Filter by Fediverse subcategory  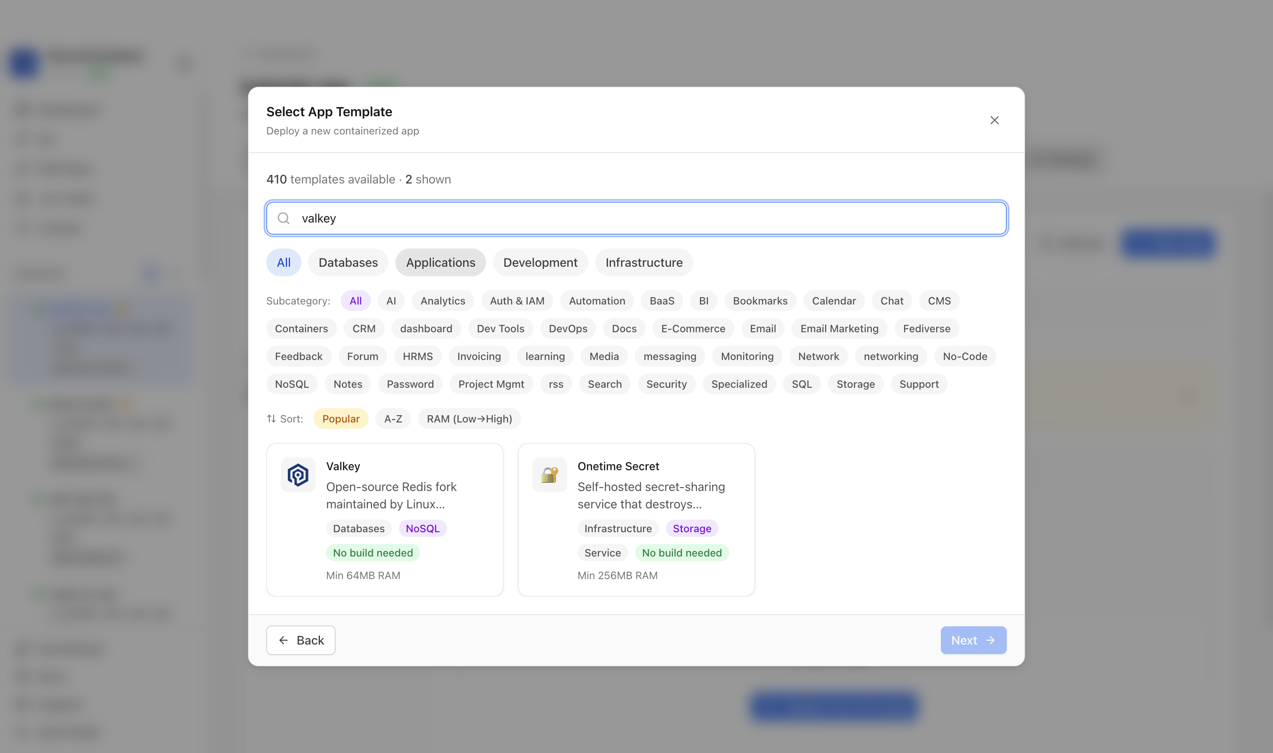click(x=926, y=329)
